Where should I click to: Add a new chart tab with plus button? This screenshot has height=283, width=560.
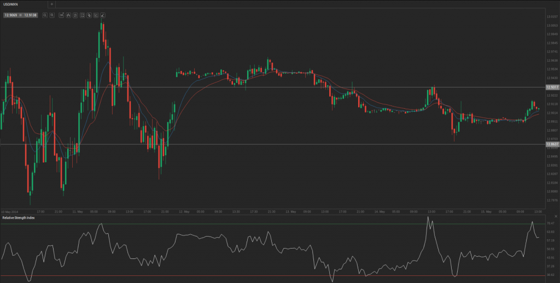tap(52, 4)
